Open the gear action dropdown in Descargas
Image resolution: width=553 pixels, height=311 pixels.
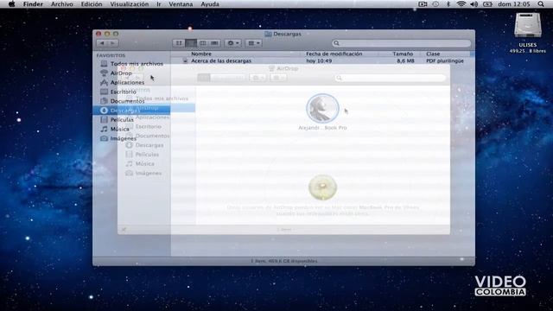click(x=232, y=43)
